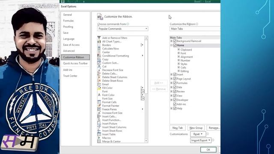Viewport: 274px width, 154px height.
Task: Click the Macros play icon
Action: [99, 138]
